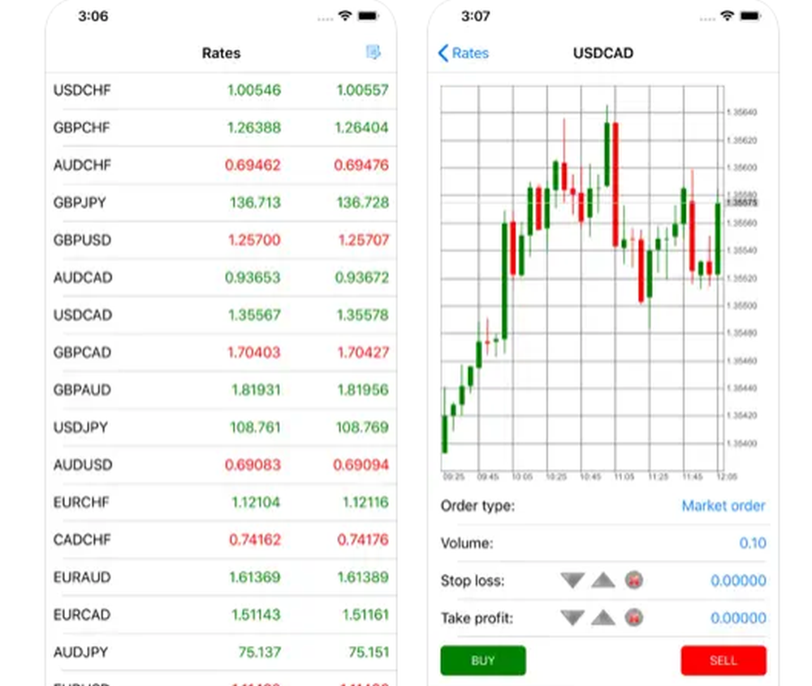Image resolution: width=812 pixels, height=686 pixels.
Task: Open the EURAUD rate row
Action: (x=221, y=577)
